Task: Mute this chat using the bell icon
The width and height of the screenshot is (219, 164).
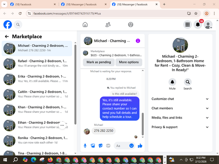Action: point(172,82)
